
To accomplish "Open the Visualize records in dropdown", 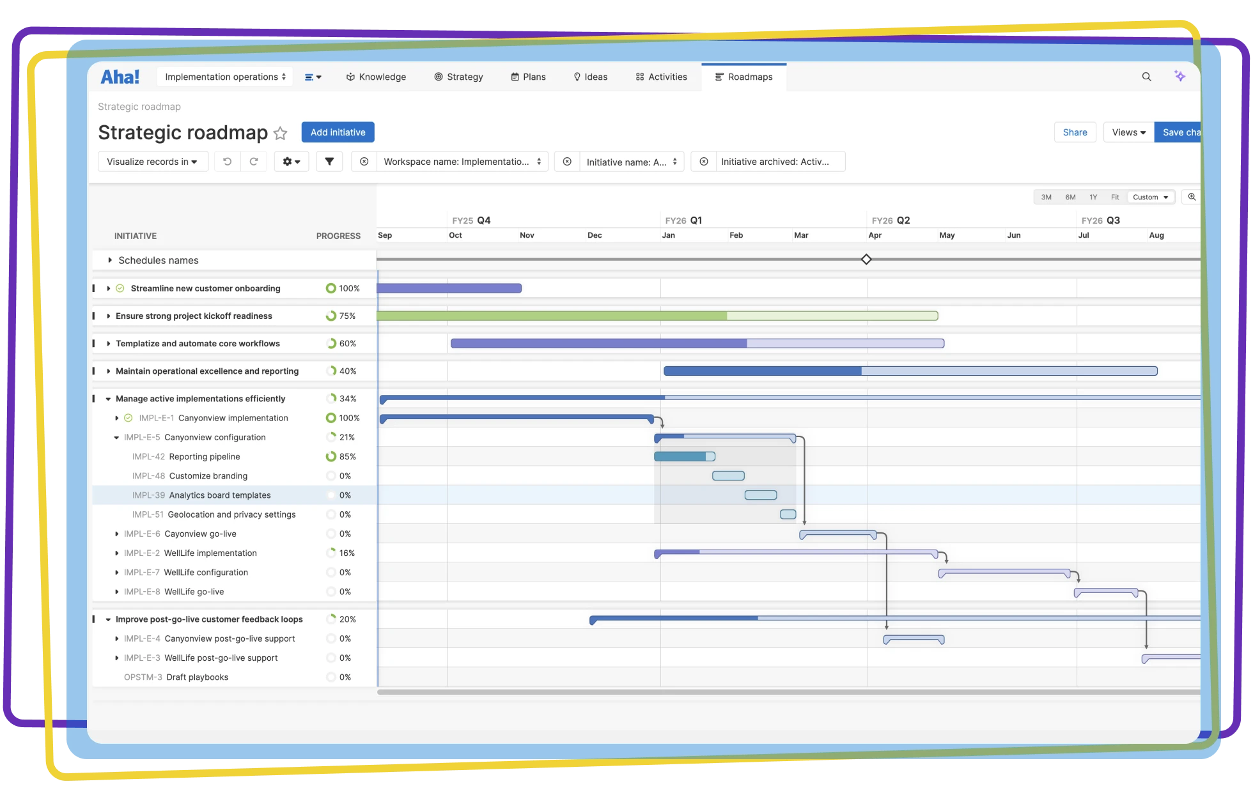I will coord(152,162).
